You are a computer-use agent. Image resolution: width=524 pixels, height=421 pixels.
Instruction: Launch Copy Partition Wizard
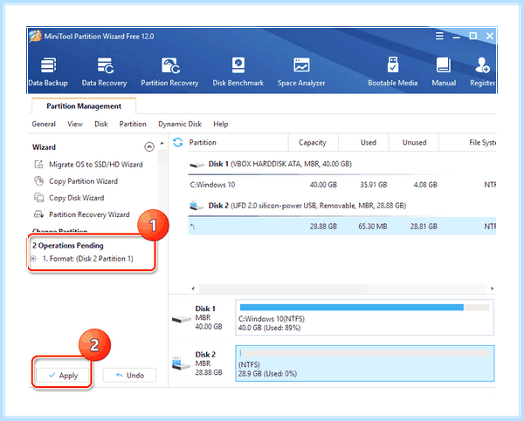coord(83,181)
